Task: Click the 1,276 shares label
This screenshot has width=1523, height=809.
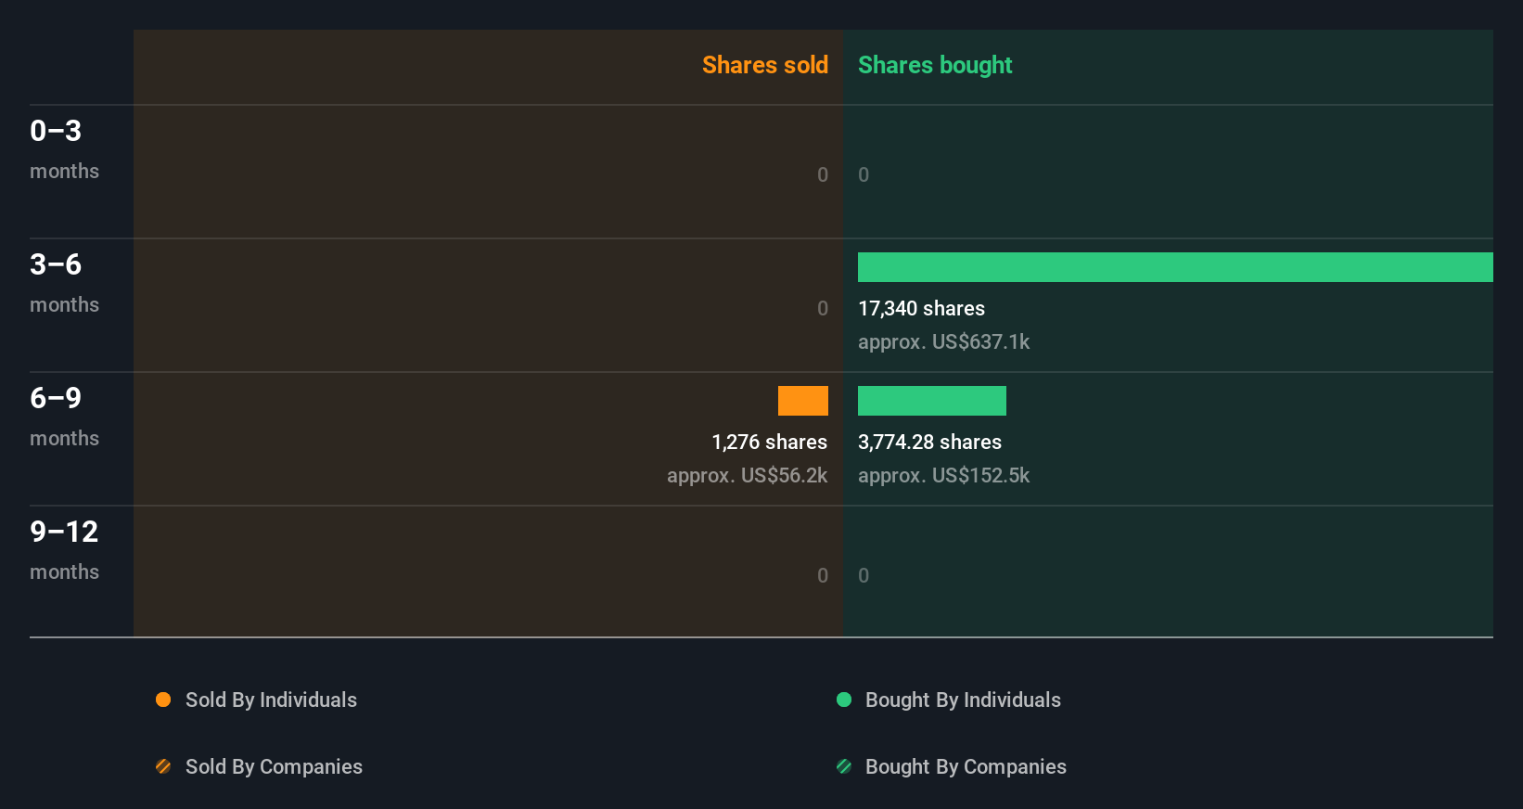Action: [769, 442]
